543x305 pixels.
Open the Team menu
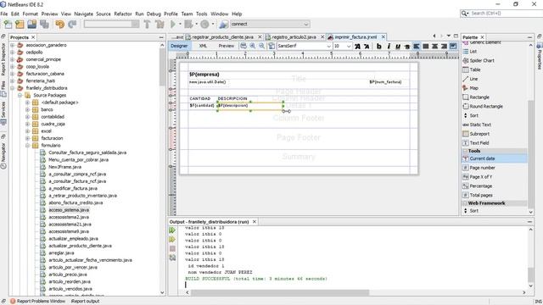(x=187, y=14)
